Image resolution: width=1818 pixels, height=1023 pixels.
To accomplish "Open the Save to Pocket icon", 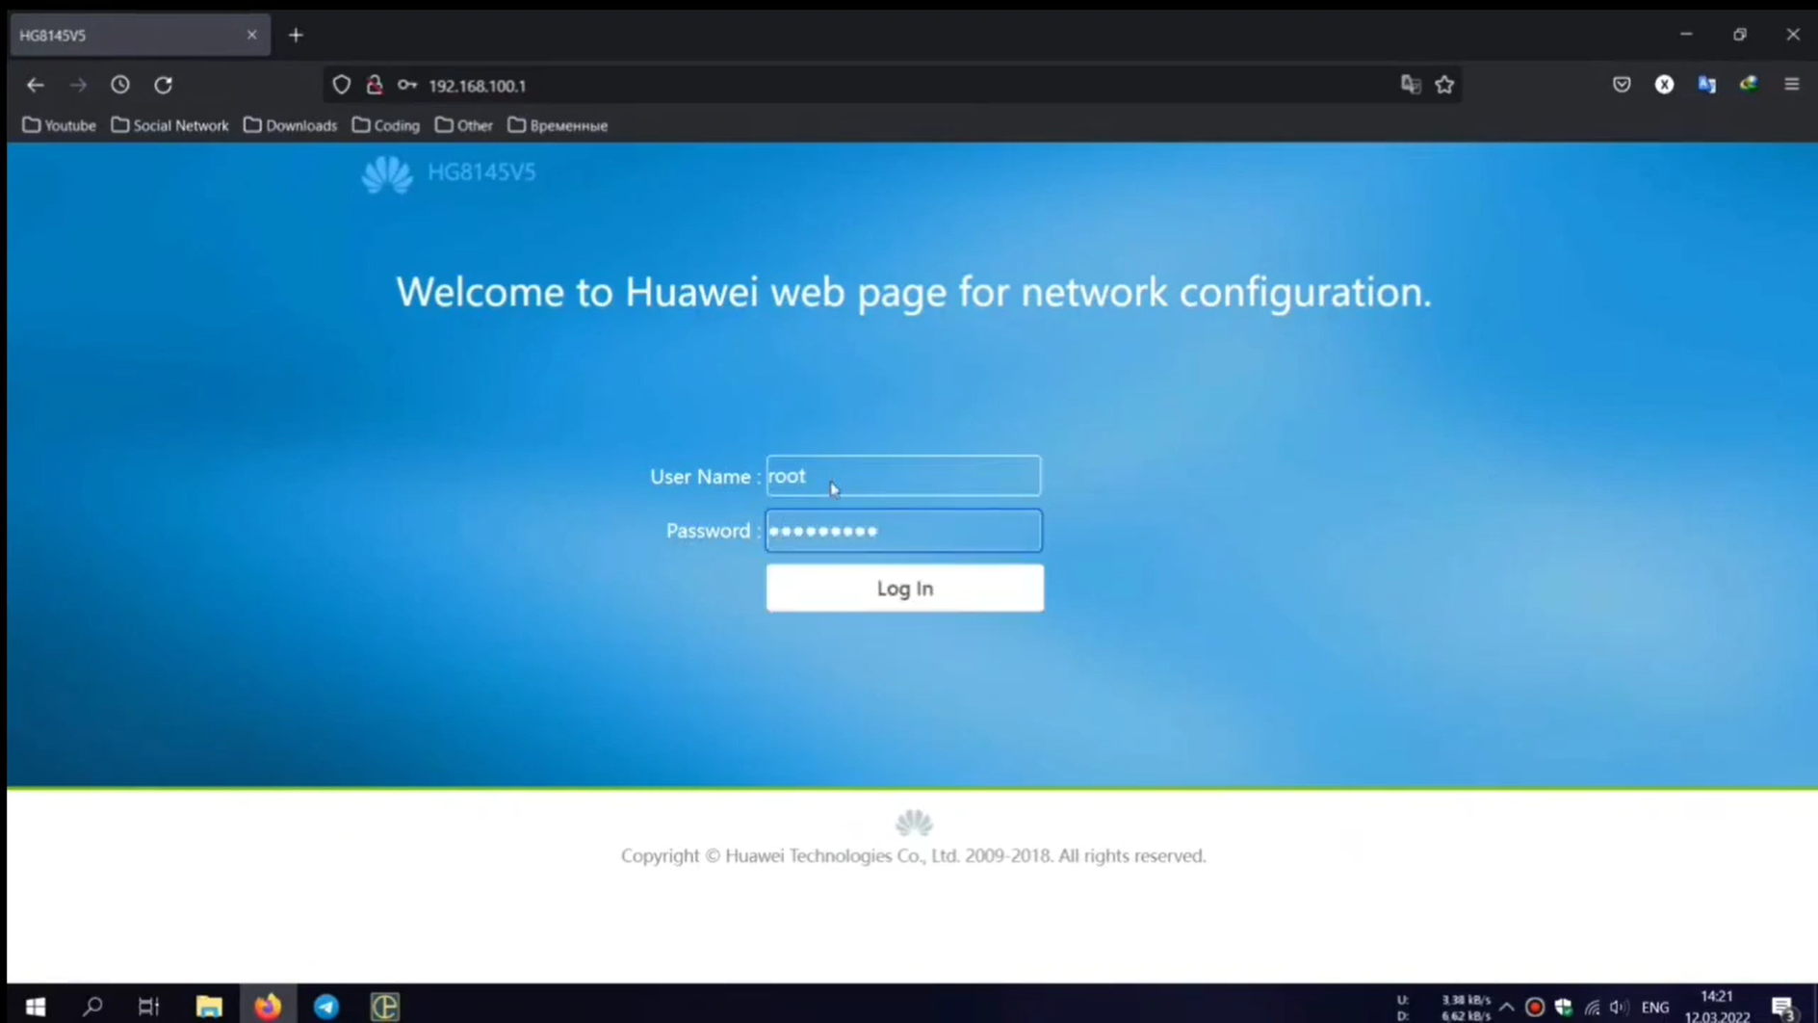I will tap(1622, 85).
